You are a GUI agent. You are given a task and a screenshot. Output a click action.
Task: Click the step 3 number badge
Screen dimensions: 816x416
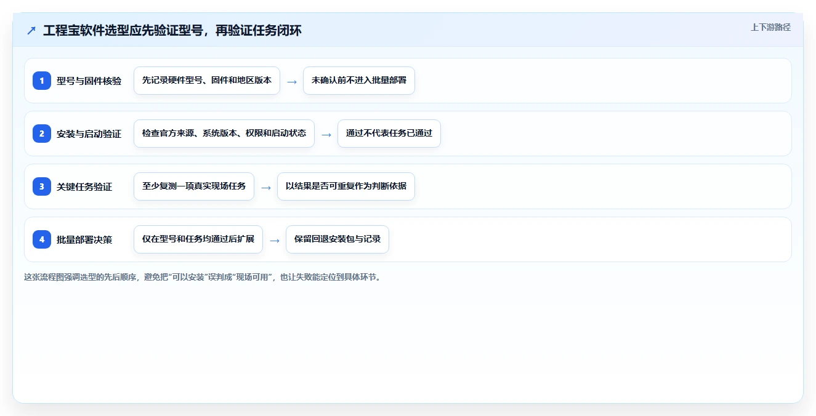point(42,186)
